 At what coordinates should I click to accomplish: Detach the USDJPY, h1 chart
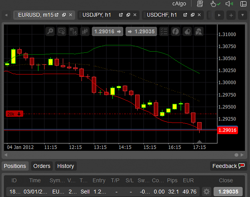(x=121, y=15)
